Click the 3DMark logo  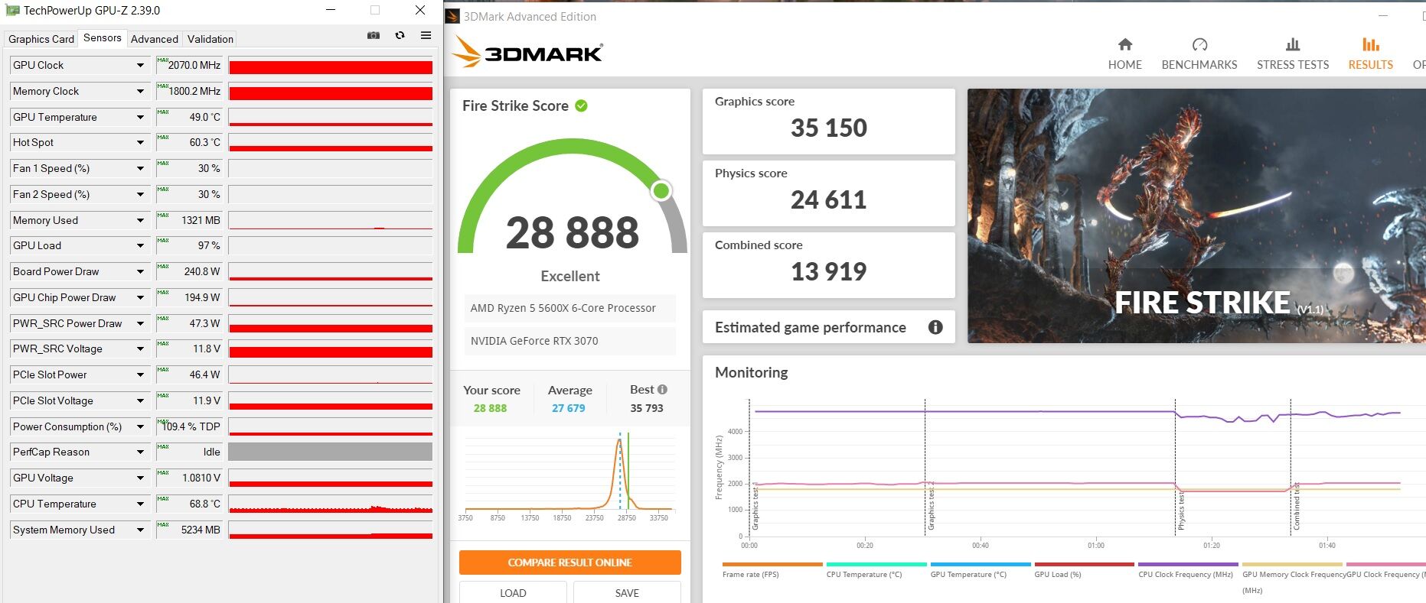[527, 52]
